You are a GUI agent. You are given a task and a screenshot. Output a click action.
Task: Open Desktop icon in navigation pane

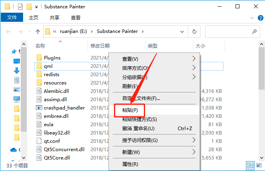[x=17, y=61]
